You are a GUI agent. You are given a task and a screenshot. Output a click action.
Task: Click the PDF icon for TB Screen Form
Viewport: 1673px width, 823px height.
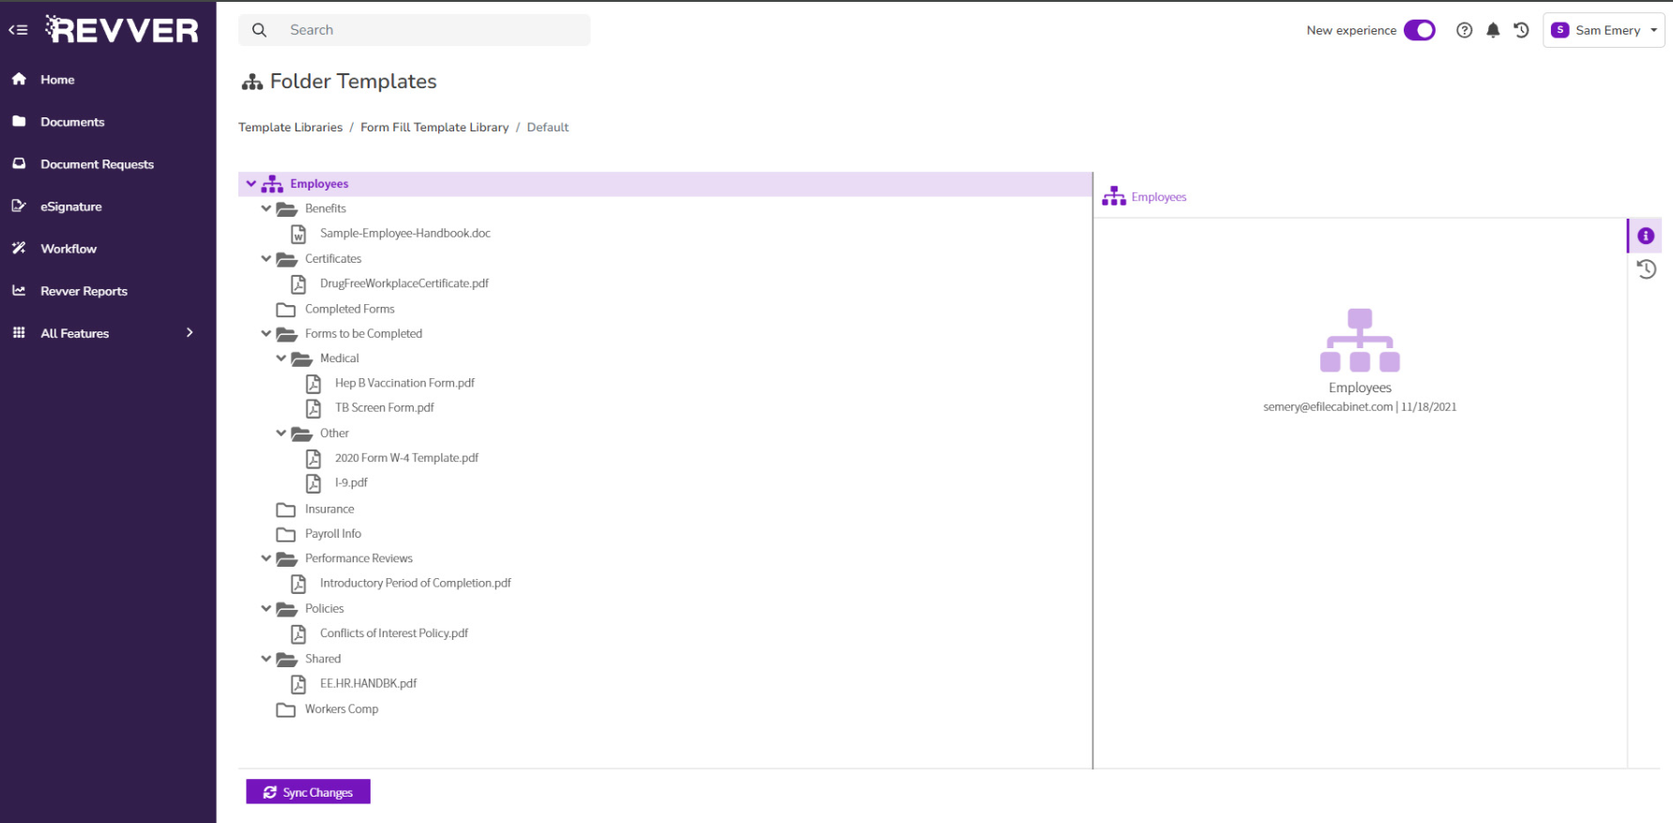coord(313,408)
